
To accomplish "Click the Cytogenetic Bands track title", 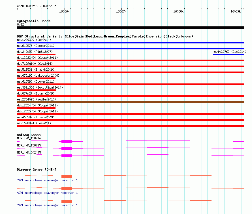I will [x=34, y=21].
